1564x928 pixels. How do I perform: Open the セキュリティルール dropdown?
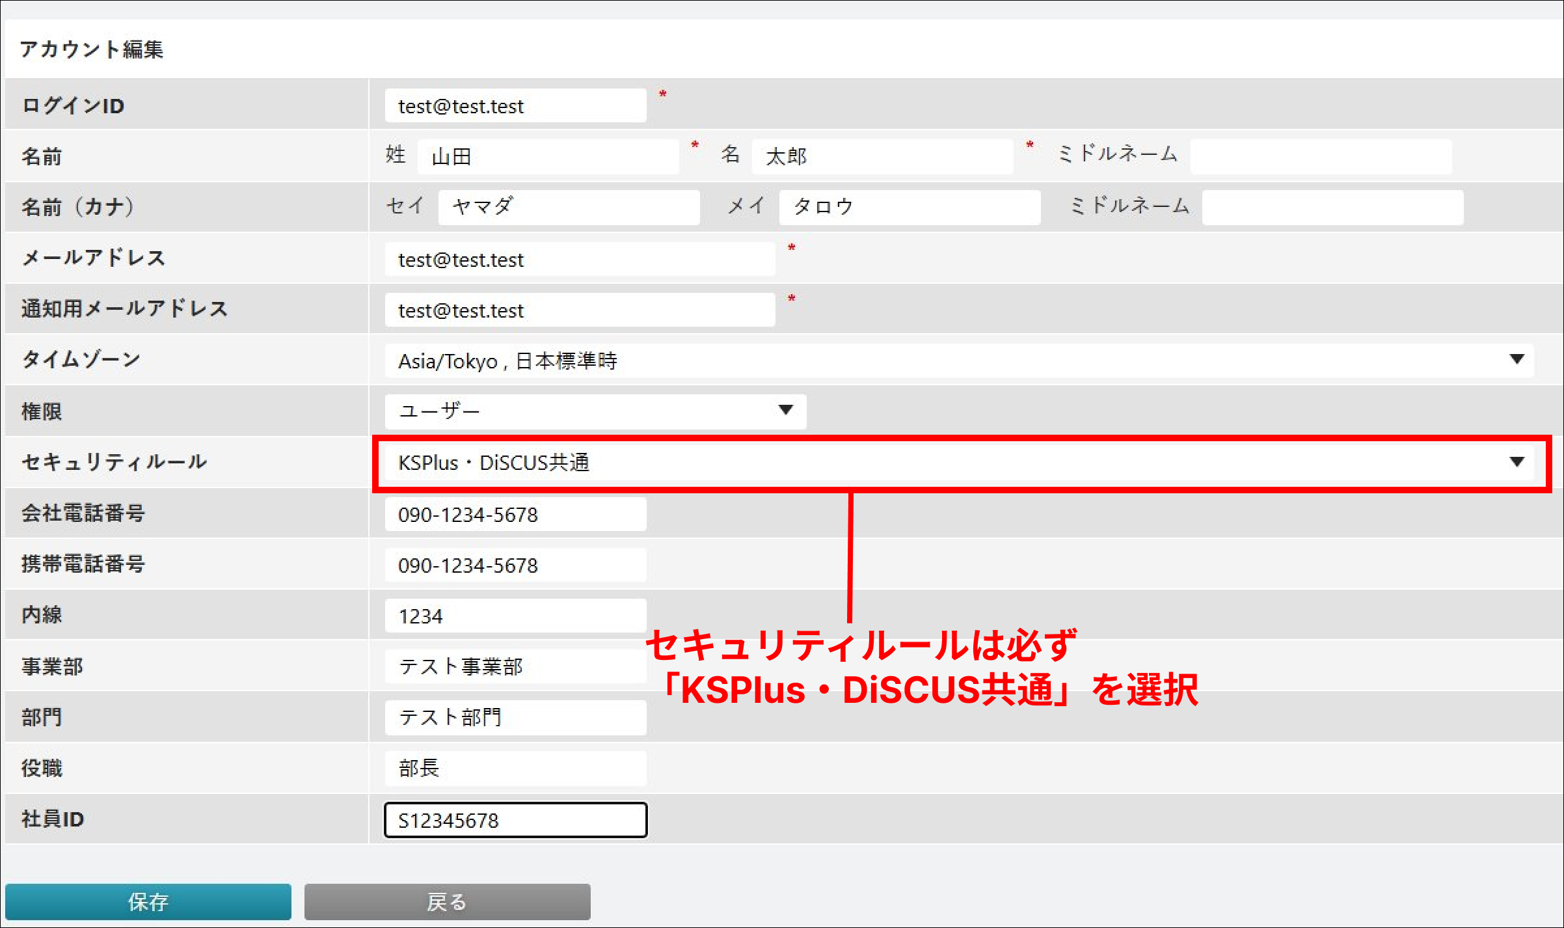pos(958,463)
